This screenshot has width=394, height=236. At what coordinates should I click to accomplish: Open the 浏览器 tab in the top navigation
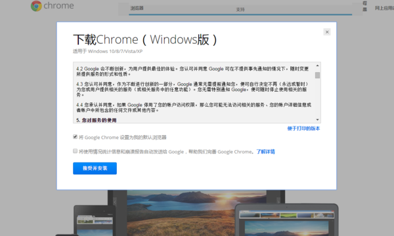click(x=137, y=9)
